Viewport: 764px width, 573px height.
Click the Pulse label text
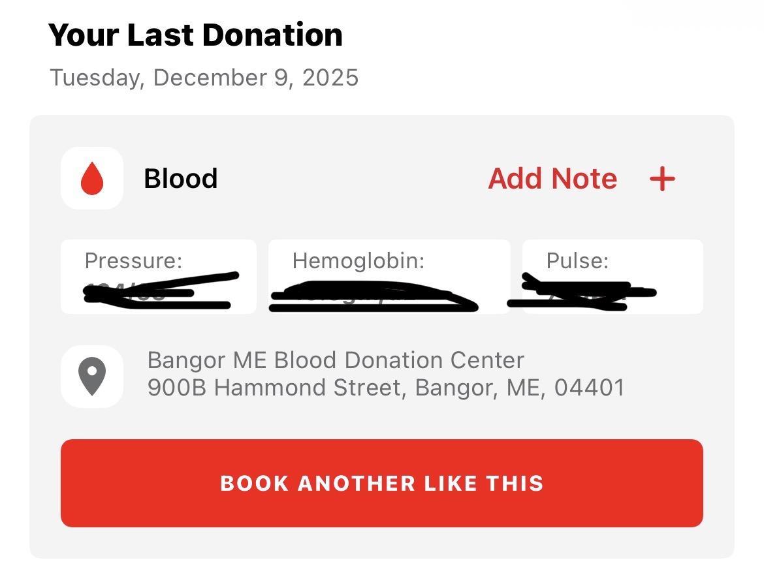pyautogui.click(x=577, y=261)
